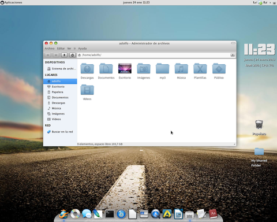Open the Descargas folder icon
Screen dimensions: 277x222
tap(87, 68)
